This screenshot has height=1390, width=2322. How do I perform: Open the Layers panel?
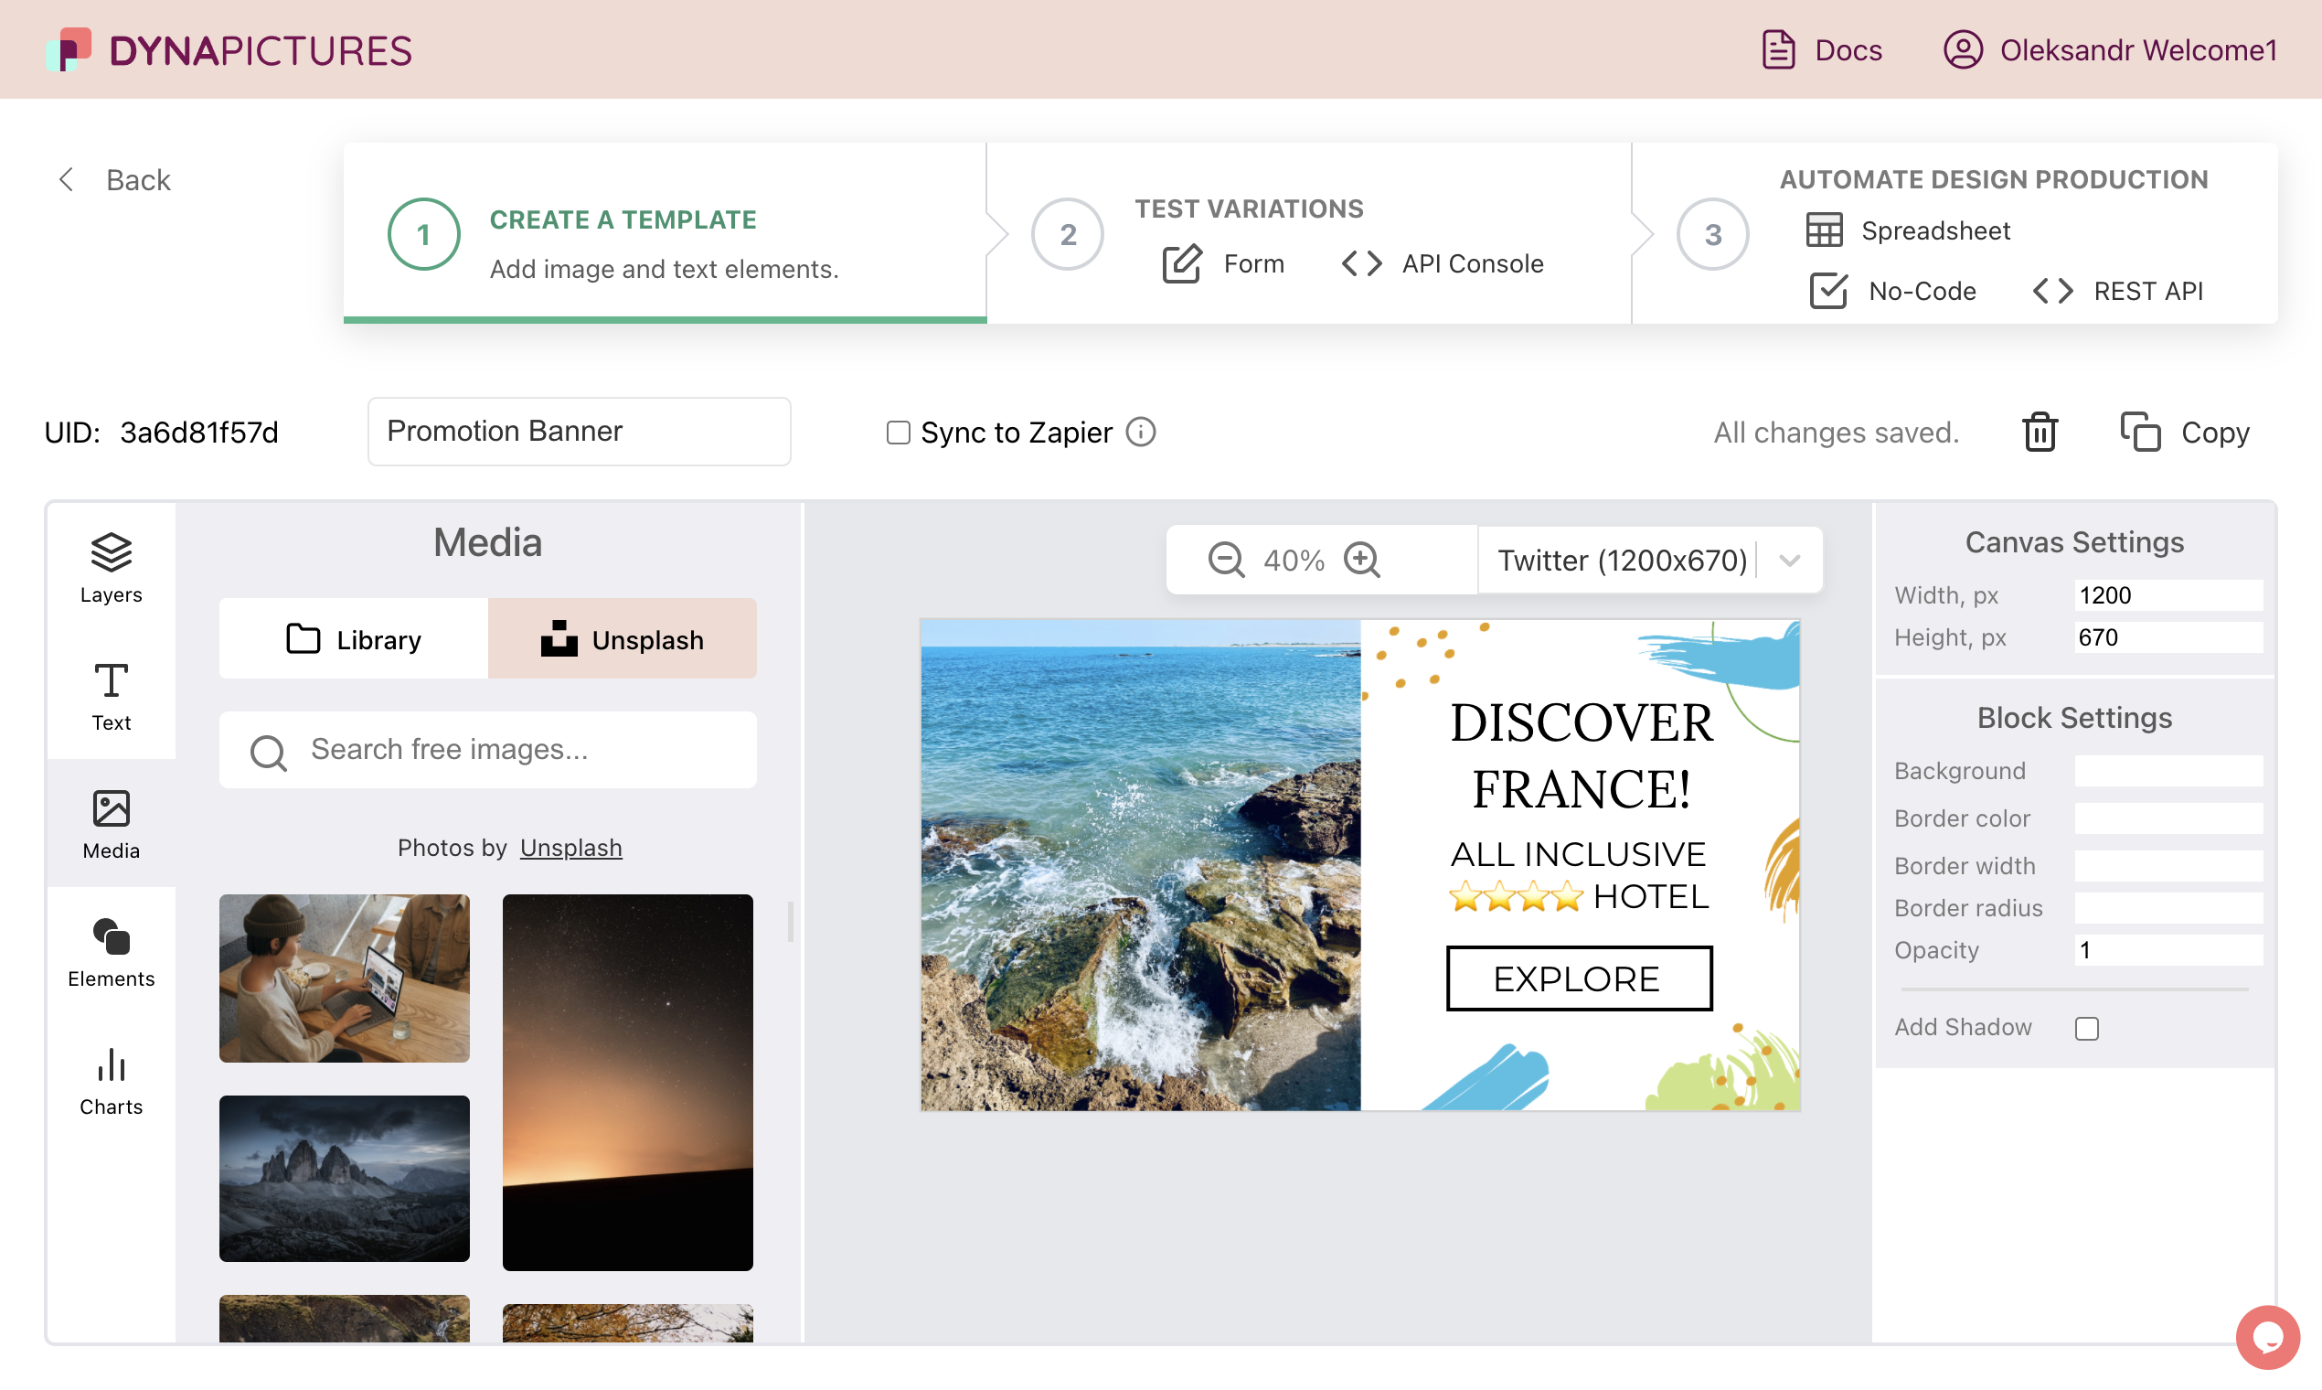[111, 568]
